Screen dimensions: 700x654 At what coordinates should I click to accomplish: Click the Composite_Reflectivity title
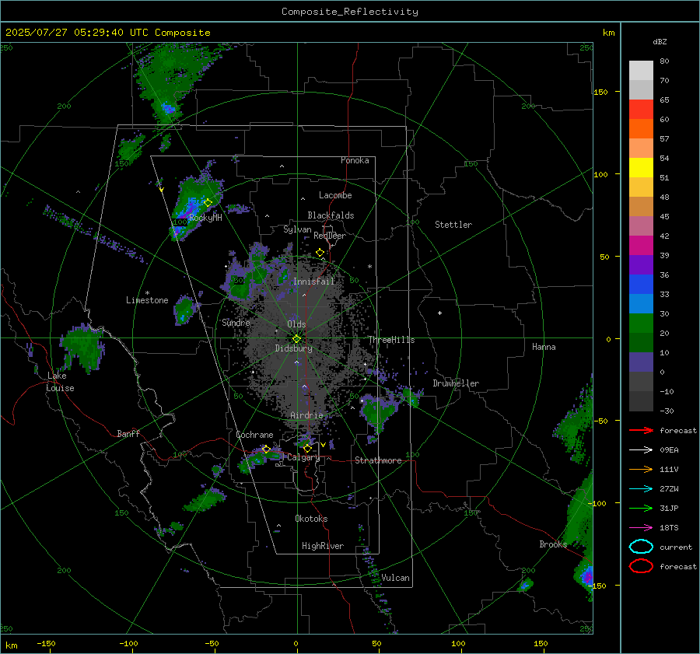coord(350,12)
